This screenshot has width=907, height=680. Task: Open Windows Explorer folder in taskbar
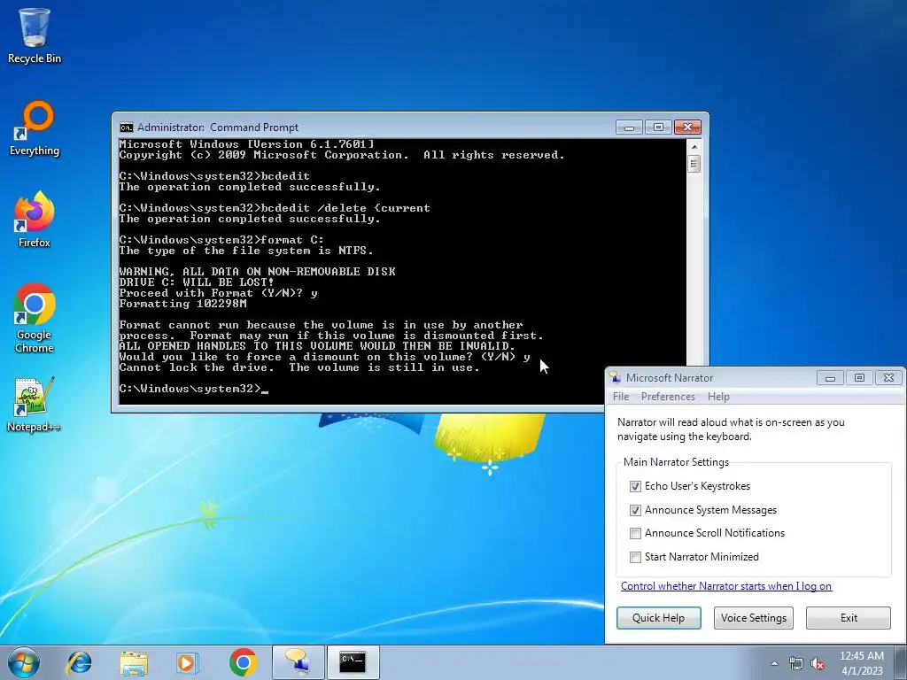(x=134, y=662)
